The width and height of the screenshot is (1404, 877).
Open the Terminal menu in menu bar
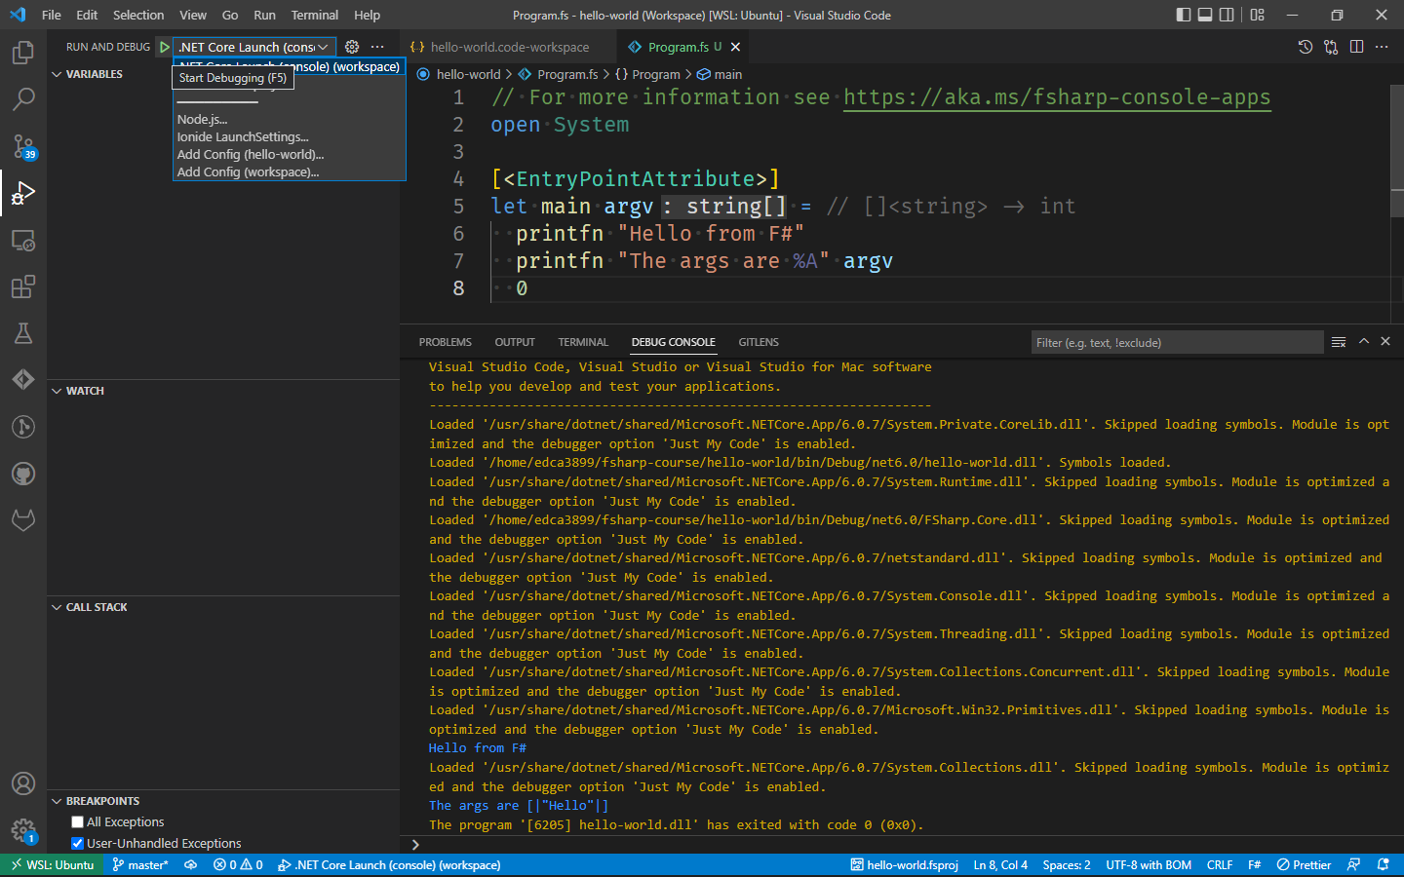pos(314,15)
